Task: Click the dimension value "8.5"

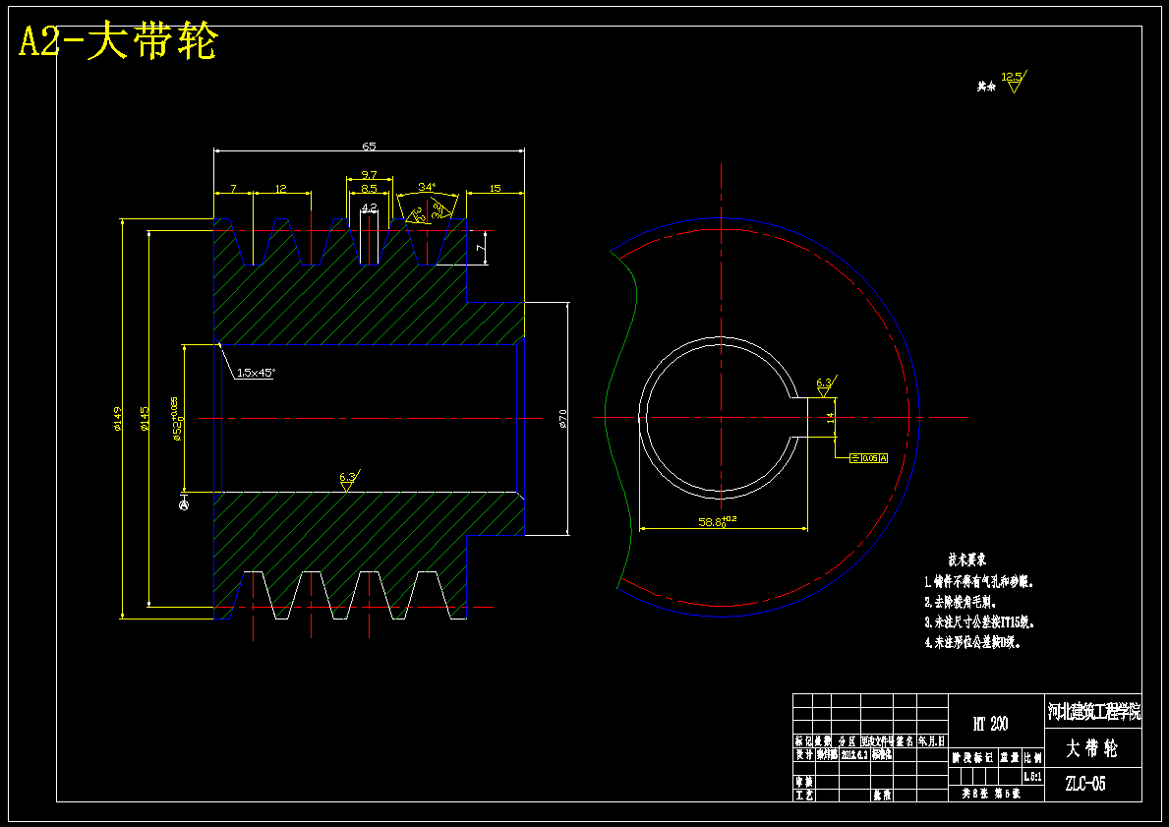Action: coord(369,189)
